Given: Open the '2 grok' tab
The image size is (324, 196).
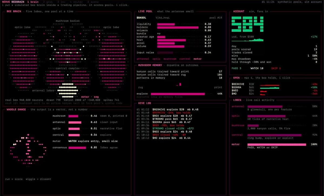Looking at the screenshot, I should pyautogui.click(x=48, y=2).
